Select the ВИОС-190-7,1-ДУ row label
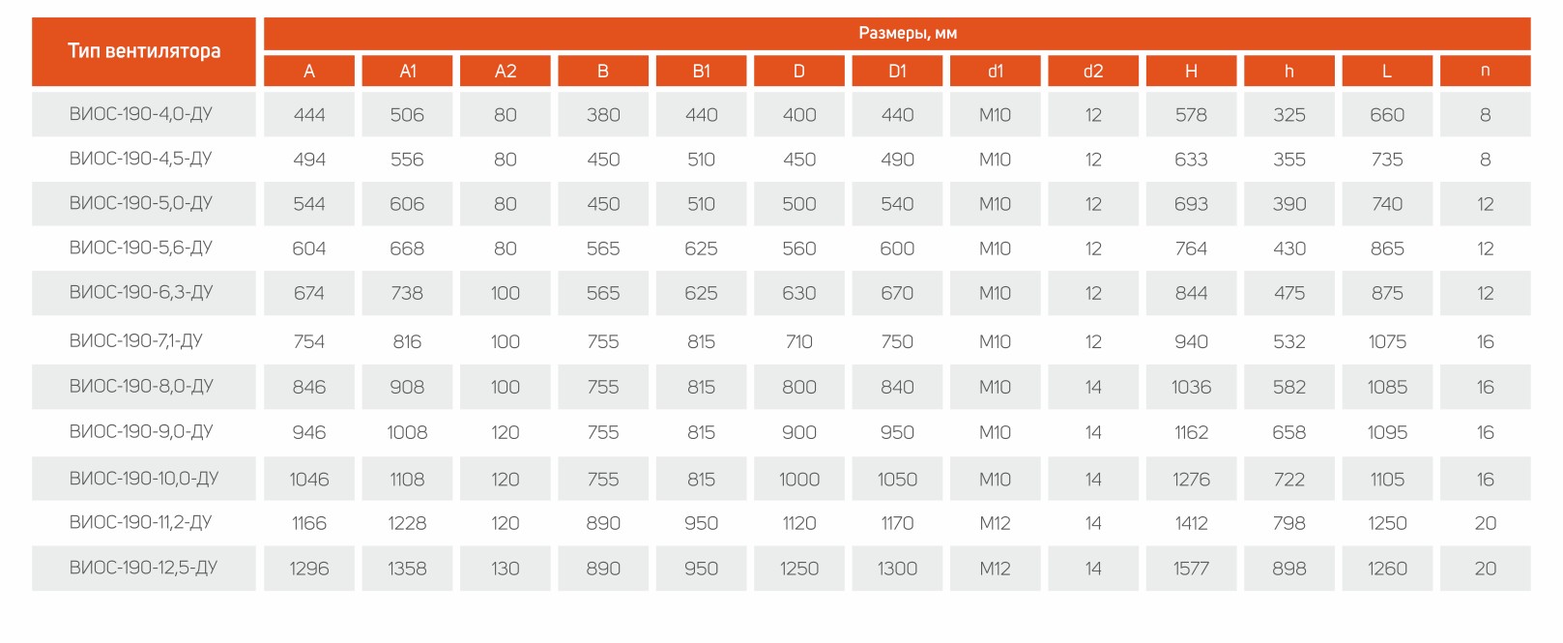This screenshot has width=1563, height=643. pos(144,340)
